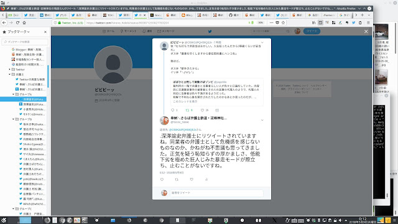Close the active Twitter tab
The image size is (398, 224).
tap(145, 15)
